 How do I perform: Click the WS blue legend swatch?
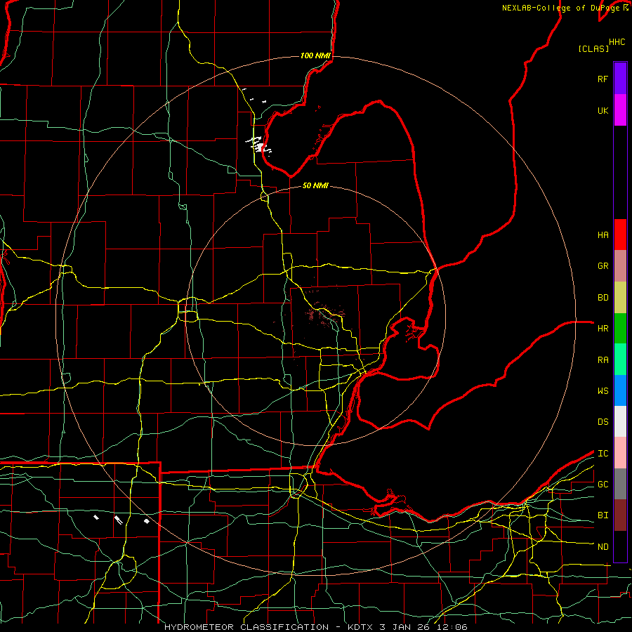click(x=620, y=390)
